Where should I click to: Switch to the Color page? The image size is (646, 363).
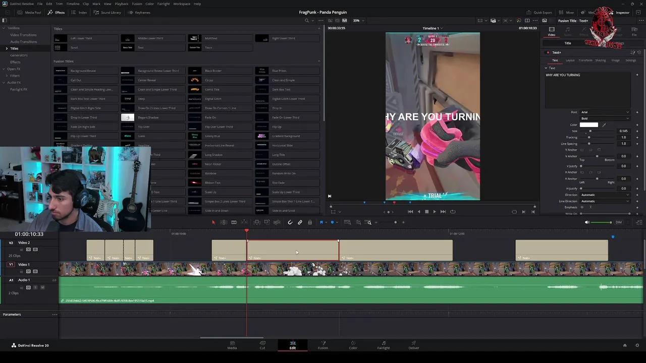[x=353, y=345]
